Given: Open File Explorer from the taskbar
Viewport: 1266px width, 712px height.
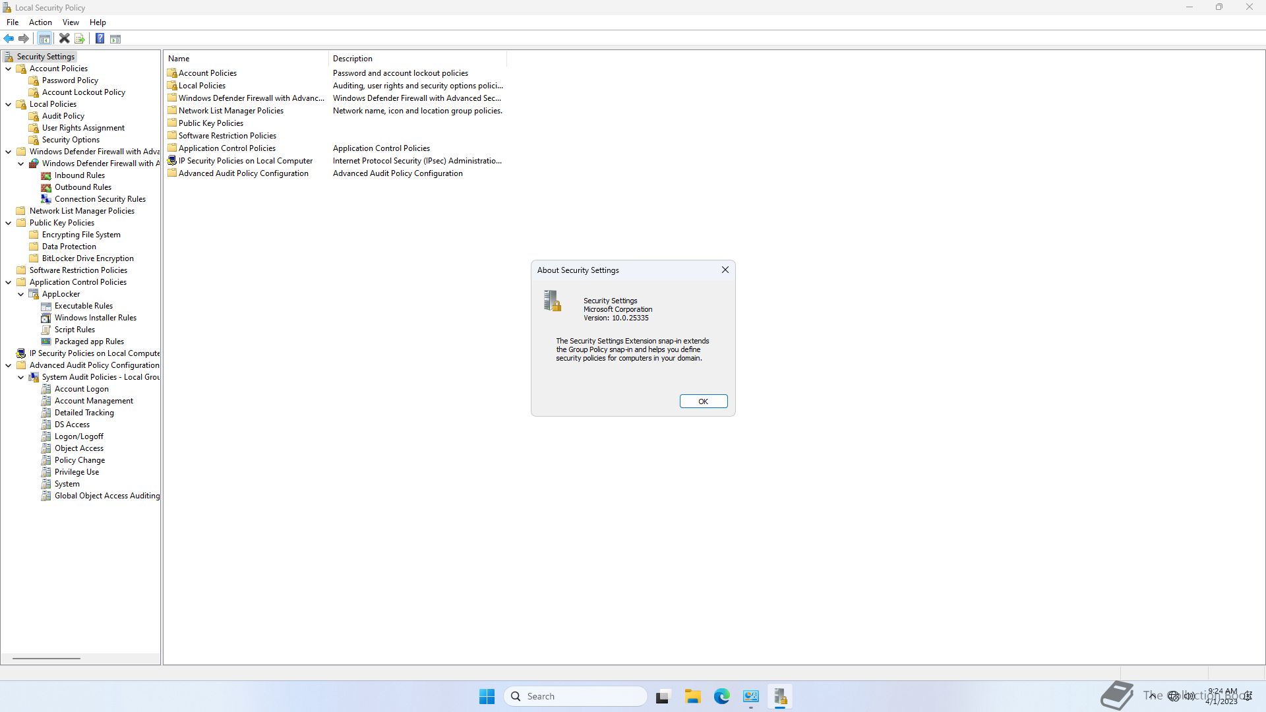Looking at the screenshot, I should click(692, 696).
